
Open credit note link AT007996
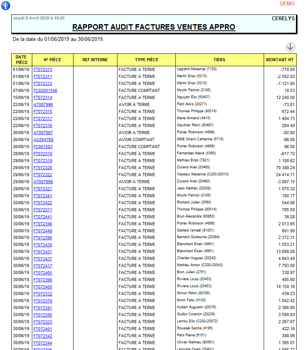point(43,104)
